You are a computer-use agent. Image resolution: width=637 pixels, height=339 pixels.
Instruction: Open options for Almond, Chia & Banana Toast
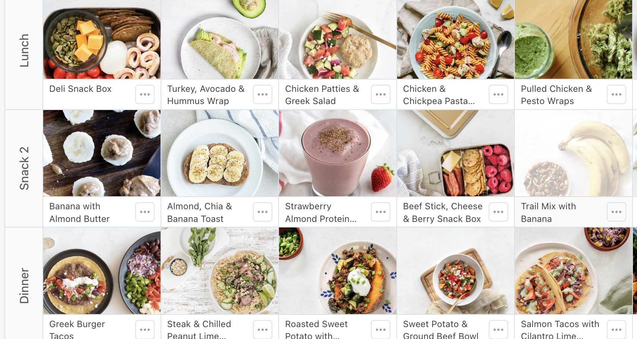point(263,212)
